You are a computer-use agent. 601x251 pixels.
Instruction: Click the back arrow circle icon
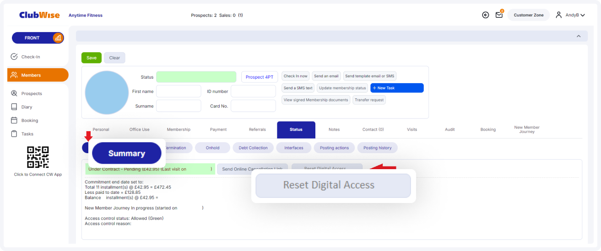(486, 15)
